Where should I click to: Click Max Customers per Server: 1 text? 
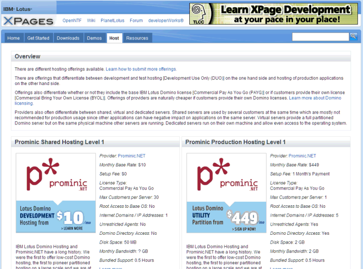pyautogui.click(x=298, y=197)
